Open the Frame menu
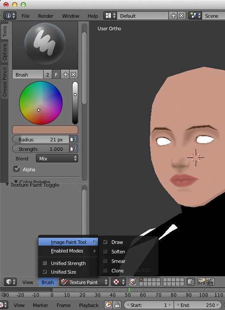 pos(63,305)
